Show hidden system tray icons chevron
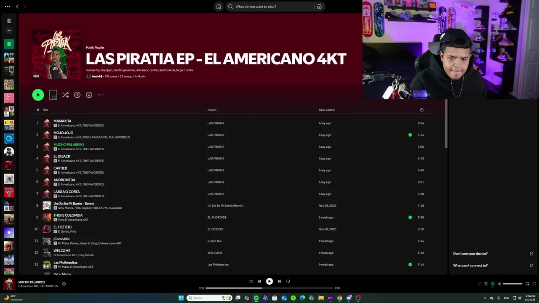The width and height of the screenshot is (539, 303). (x=485, y=298)
